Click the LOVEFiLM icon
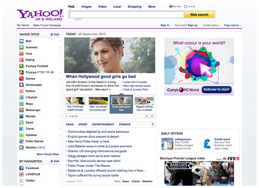This screenshot has height=188, width=259. tap(21, 175)
